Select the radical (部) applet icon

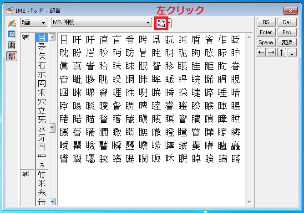coord(12,57)
